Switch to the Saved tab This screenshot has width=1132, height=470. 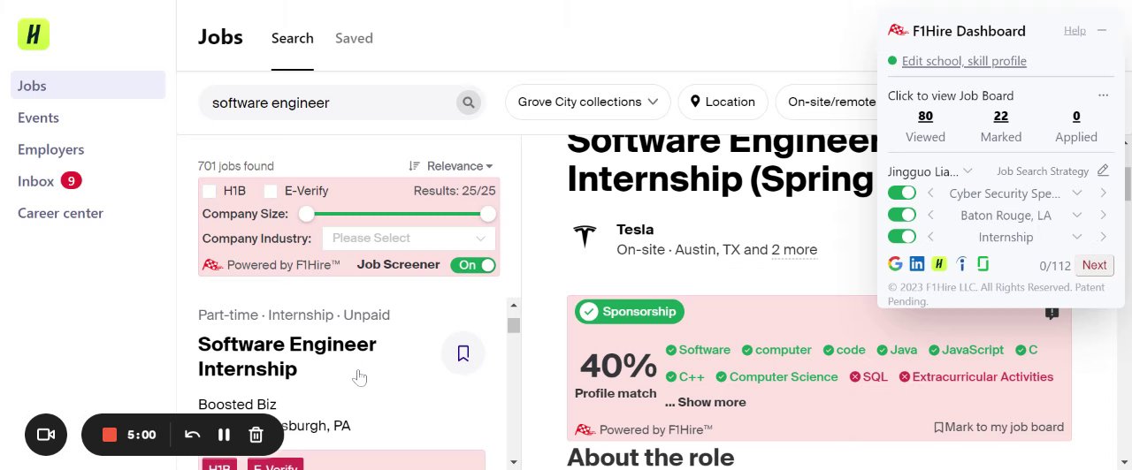(354, 38)
